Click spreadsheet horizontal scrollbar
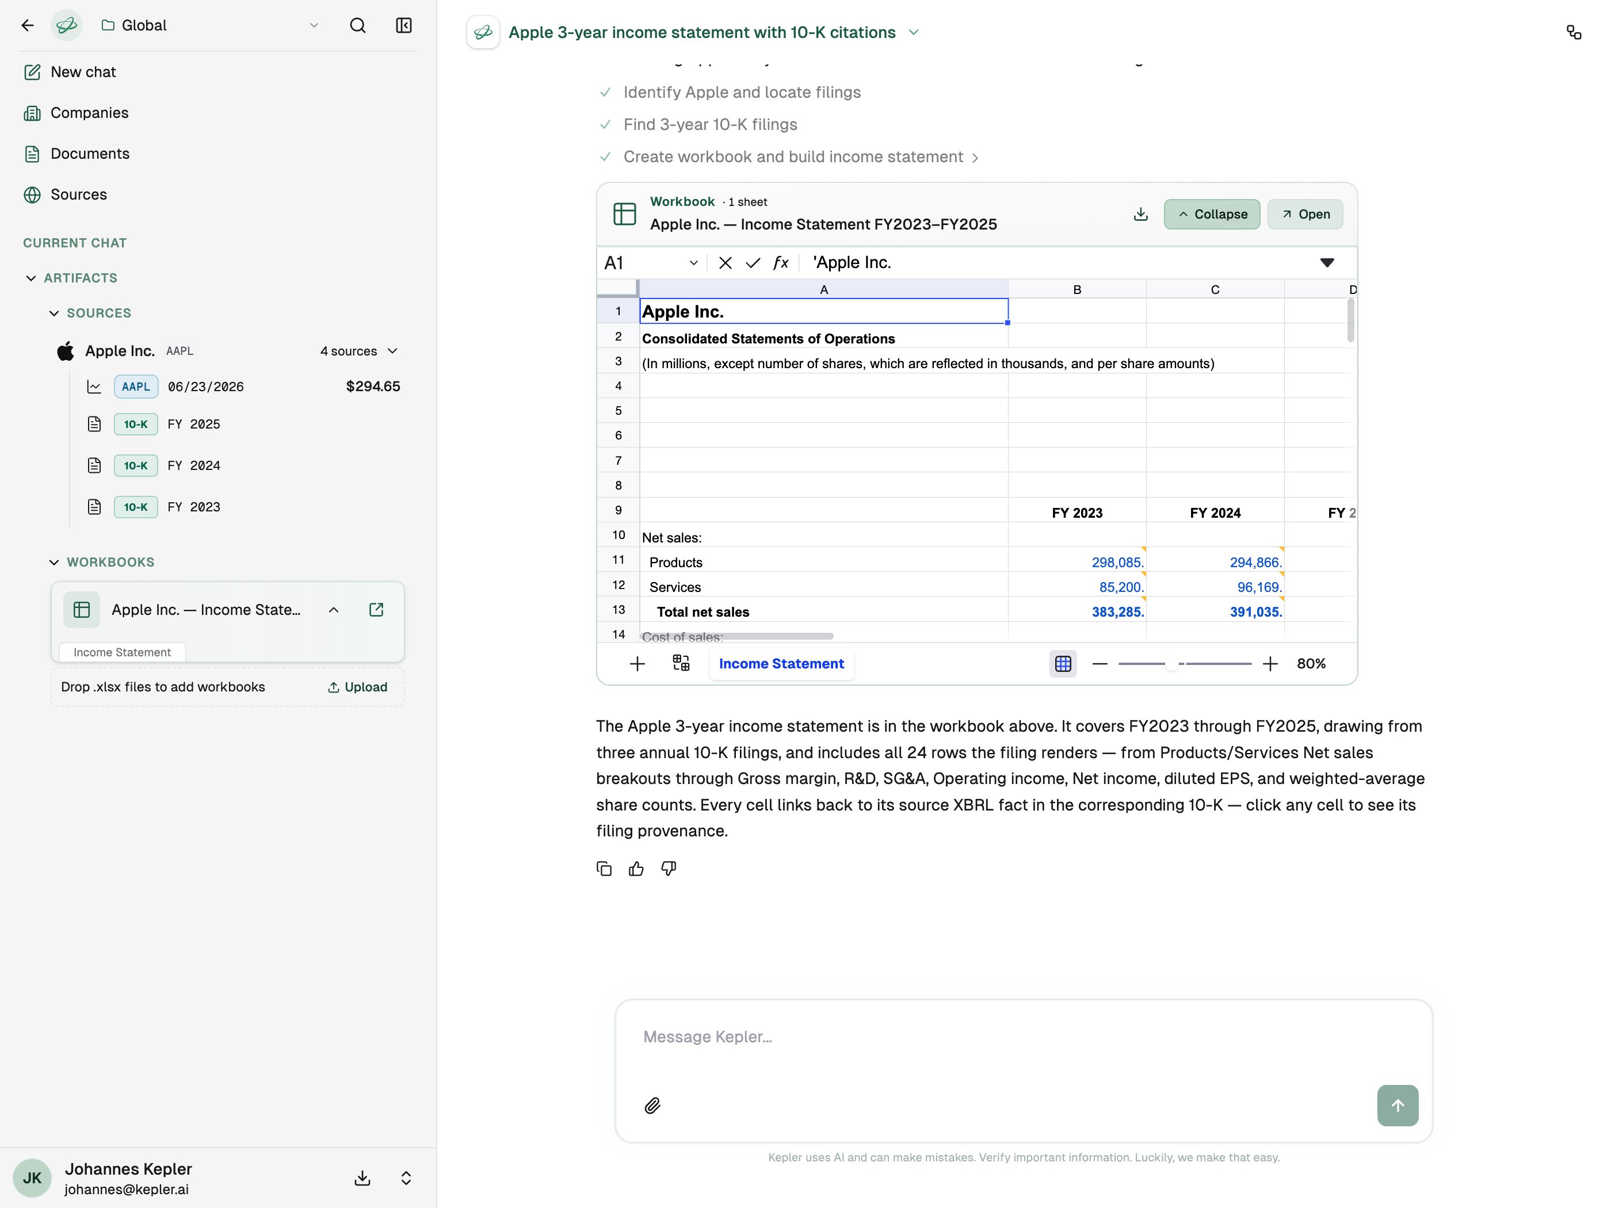 737,636
